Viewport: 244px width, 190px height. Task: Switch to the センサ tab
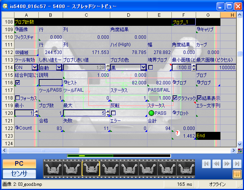pos(19,174)
